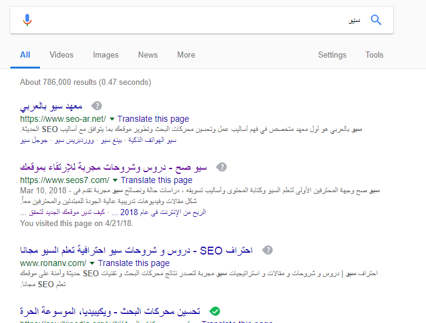Open the ronanv.com SEO result title

click(136, 250)
